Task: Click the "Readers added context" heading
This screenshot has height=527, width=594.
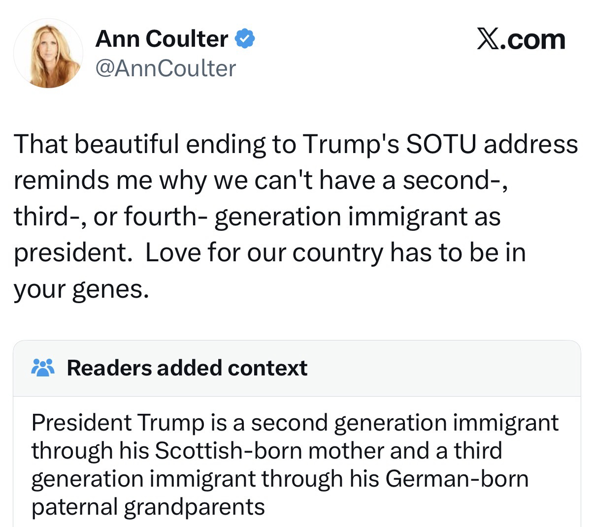Action: [187, 368]
